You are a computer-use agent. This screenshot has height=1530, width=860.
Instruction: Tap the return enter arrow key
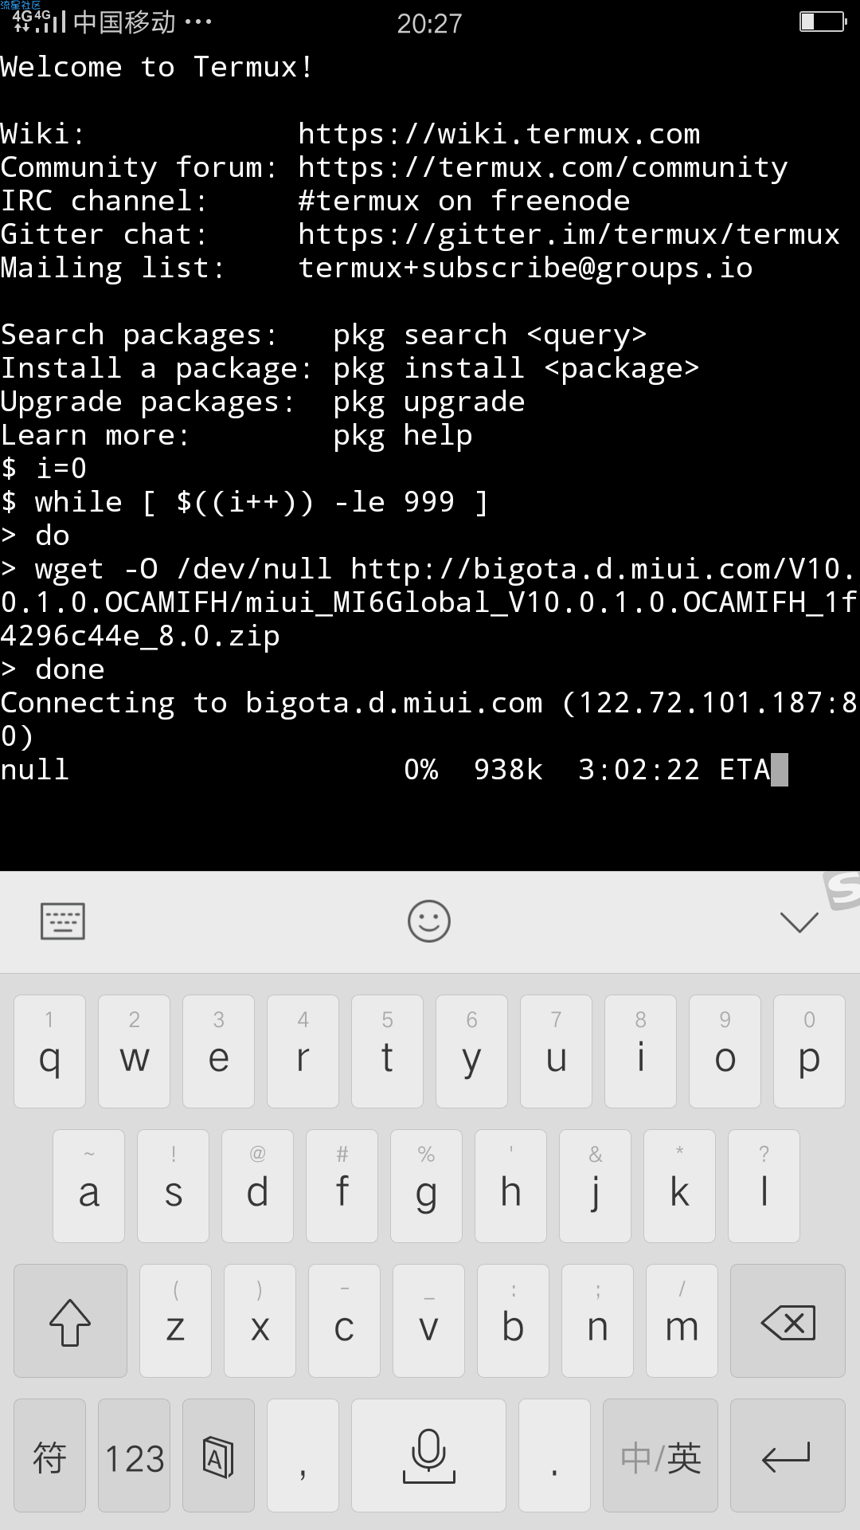[x=788, y=1455]
